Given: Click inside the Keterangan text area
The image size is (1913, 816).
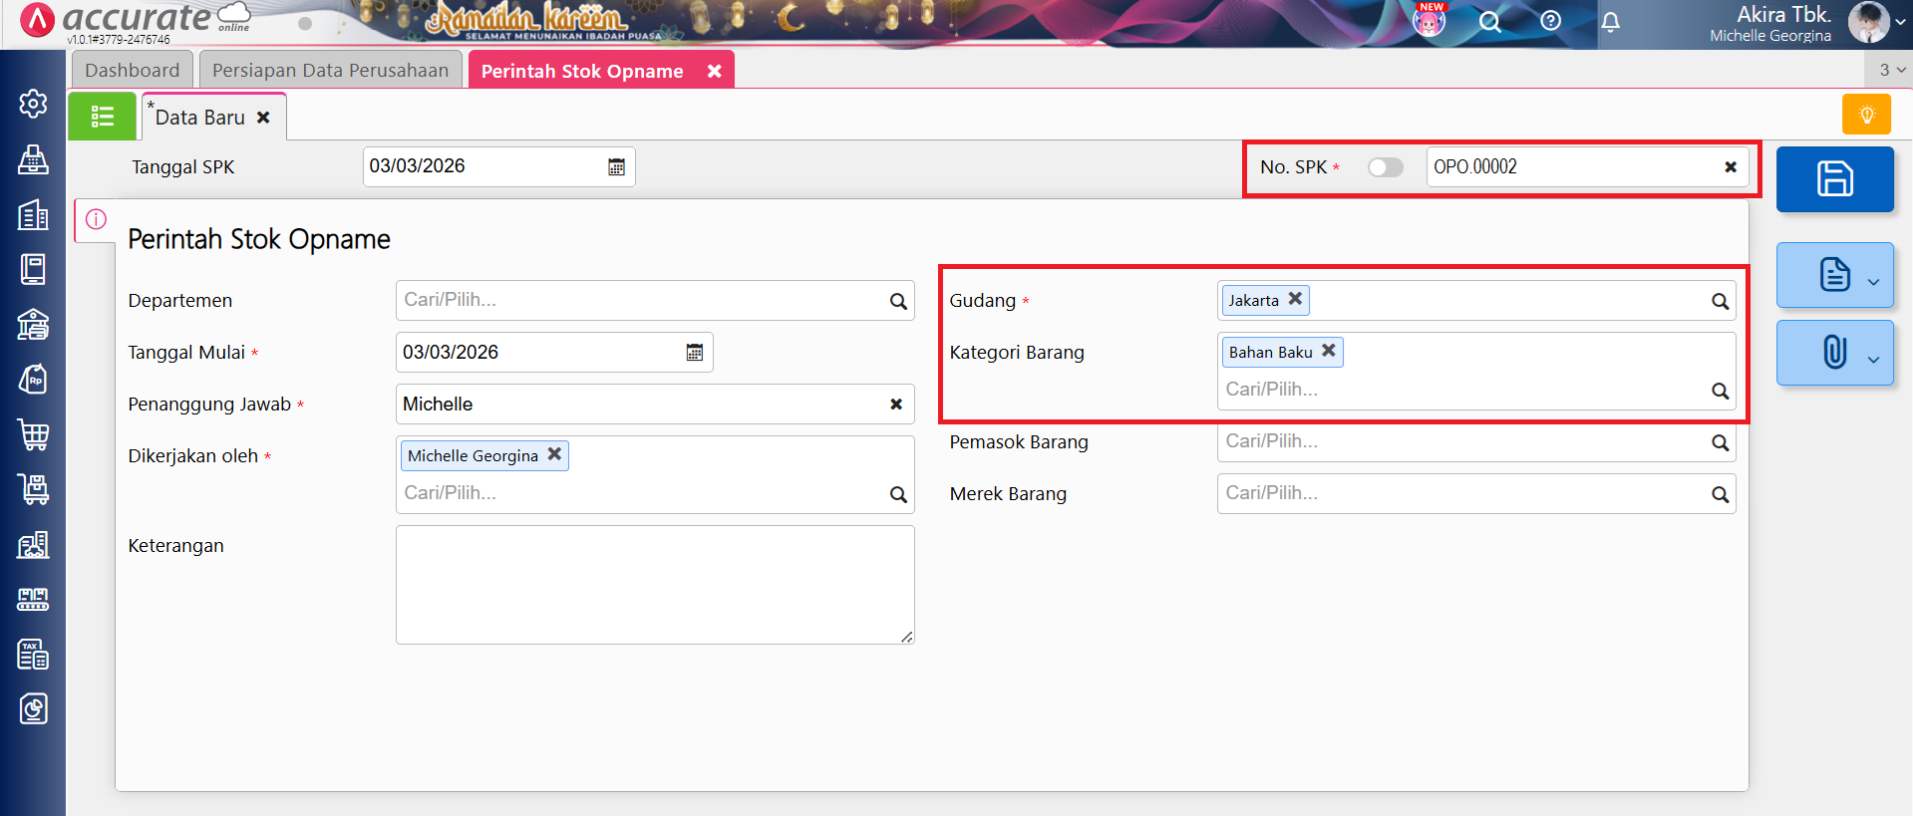Looking at the screenshot, I should pos(654,585).
